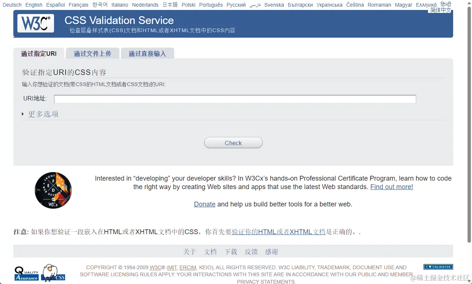Image resolution: width=472 pixels, height=284 pixels.
Task: Click the CSS sheep mascot logo
Action: [x=54, y=273]
